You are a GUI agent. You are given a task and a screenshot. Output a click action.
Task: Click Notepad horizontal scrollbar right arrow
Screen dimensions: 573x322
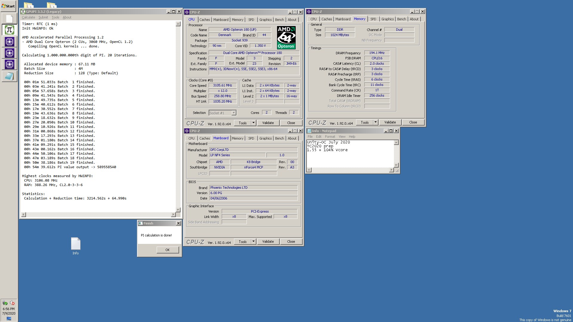[x=391, y=170]
